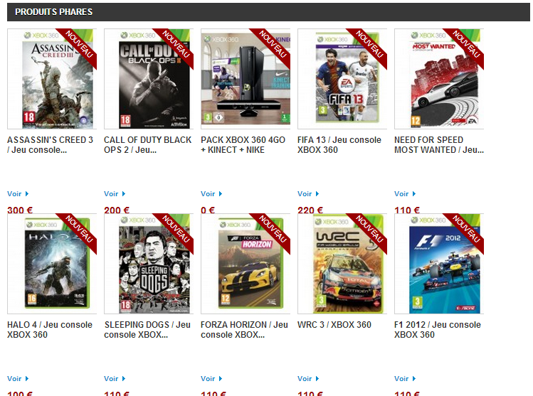Click the CALL OF DUTY BLACK OPS 2 title
533x396 pixels.
point(147,145)
